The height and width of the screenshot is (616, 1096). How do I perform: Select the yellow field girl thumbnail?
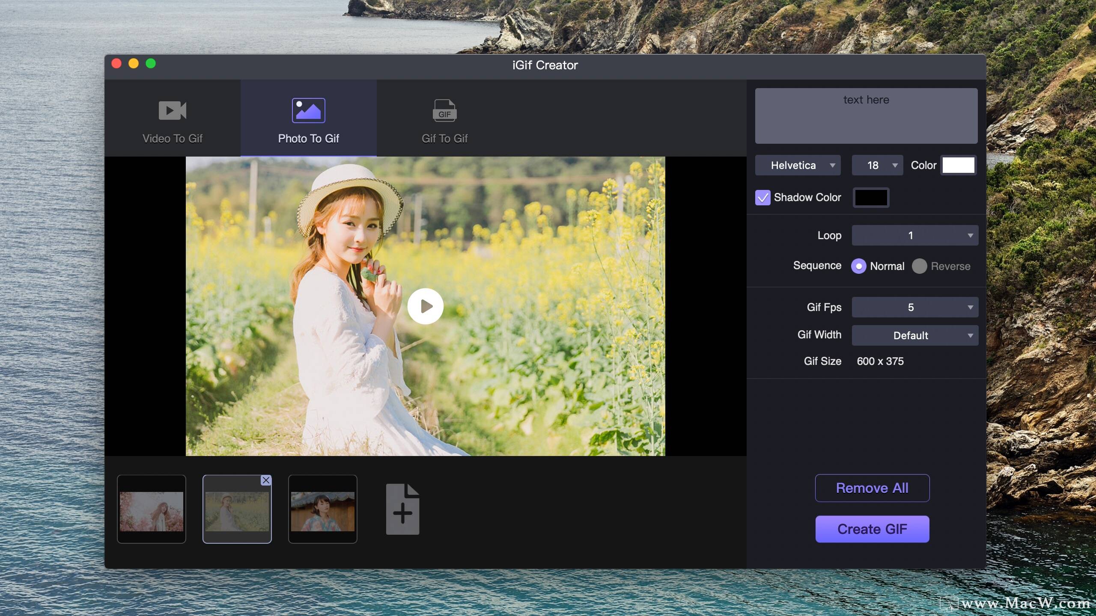tap(237, 509)
